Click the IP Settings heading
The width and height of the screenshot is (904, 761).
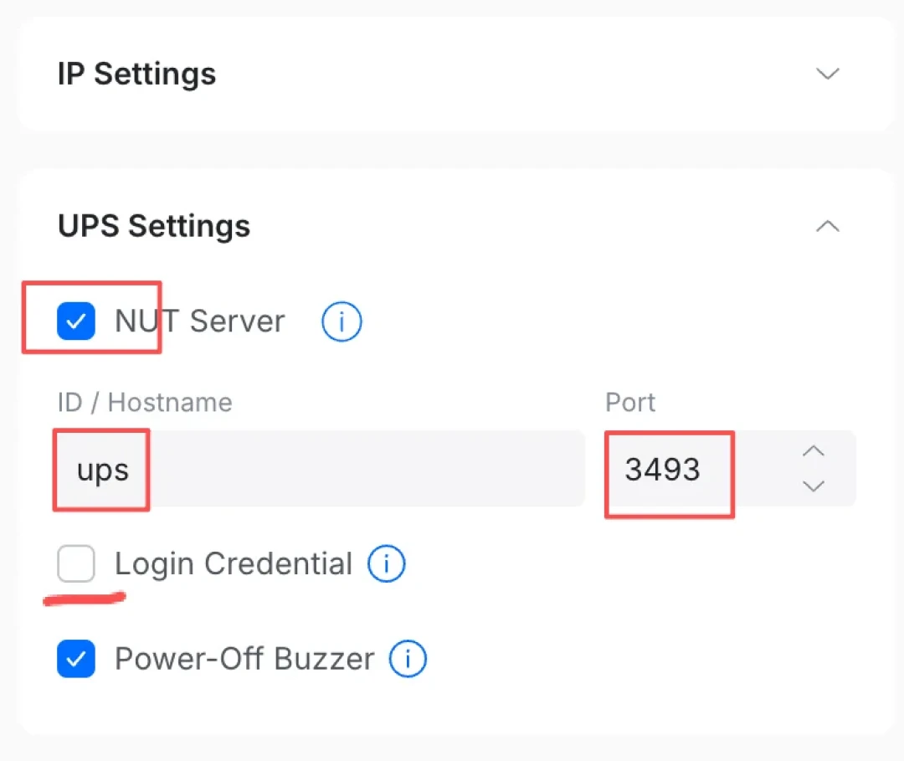136,74
